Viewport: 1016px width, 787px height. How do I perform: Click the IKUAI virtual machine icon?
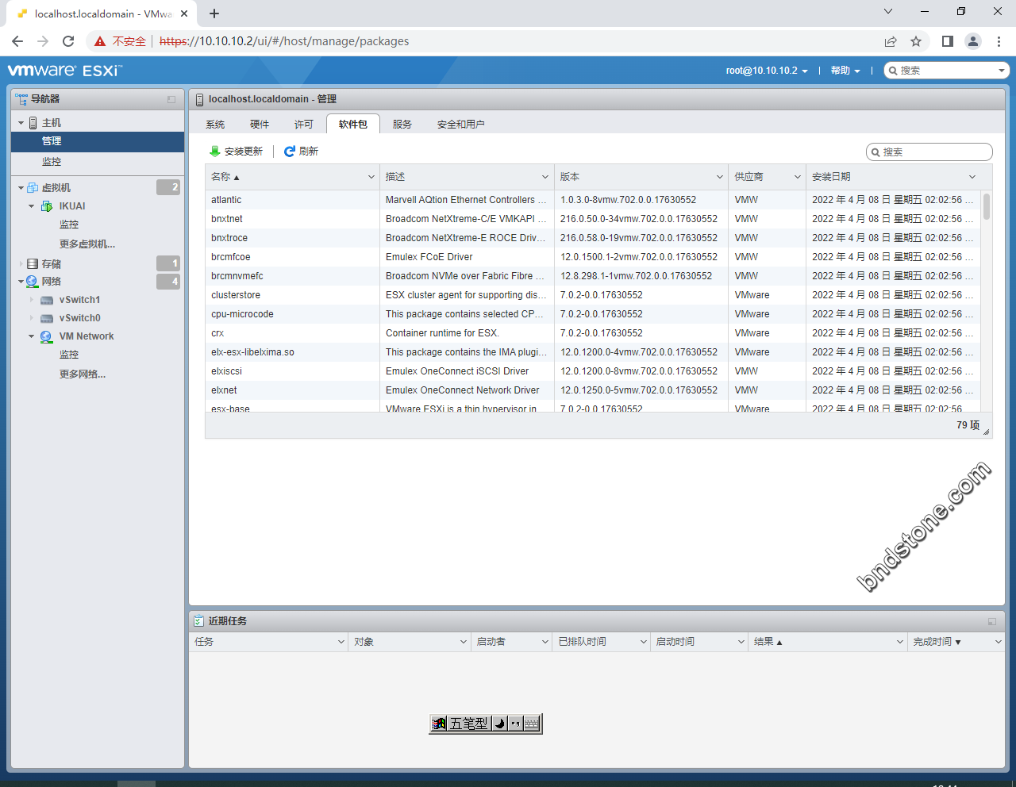[47, 206]
